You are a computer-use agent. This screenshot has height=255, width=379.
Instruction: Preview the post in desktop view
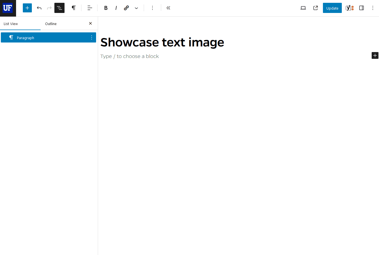point(303,8)
